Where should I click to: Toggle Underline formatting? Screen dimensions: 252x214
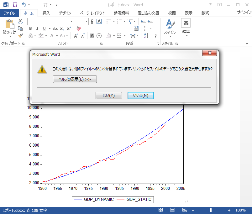(x=45, y=29)
